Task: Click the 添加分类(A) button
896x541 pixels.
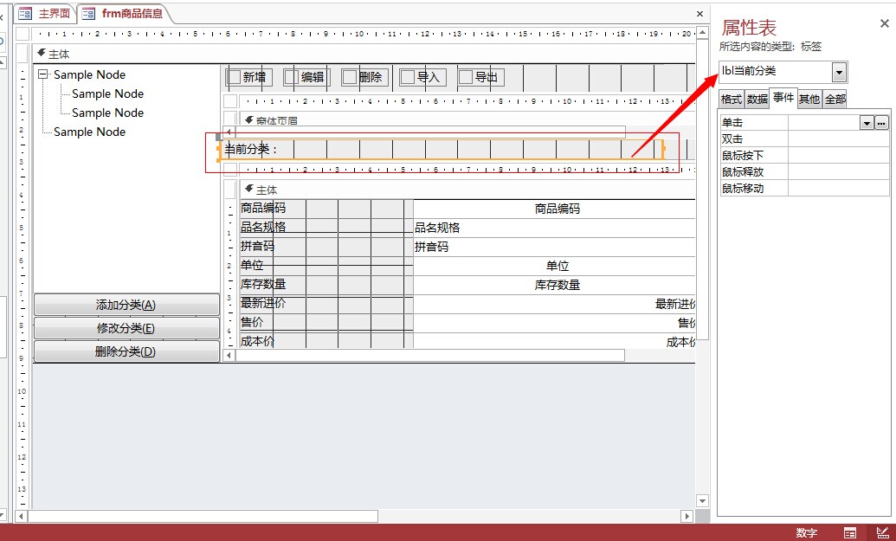Action: tap(126, 305)
